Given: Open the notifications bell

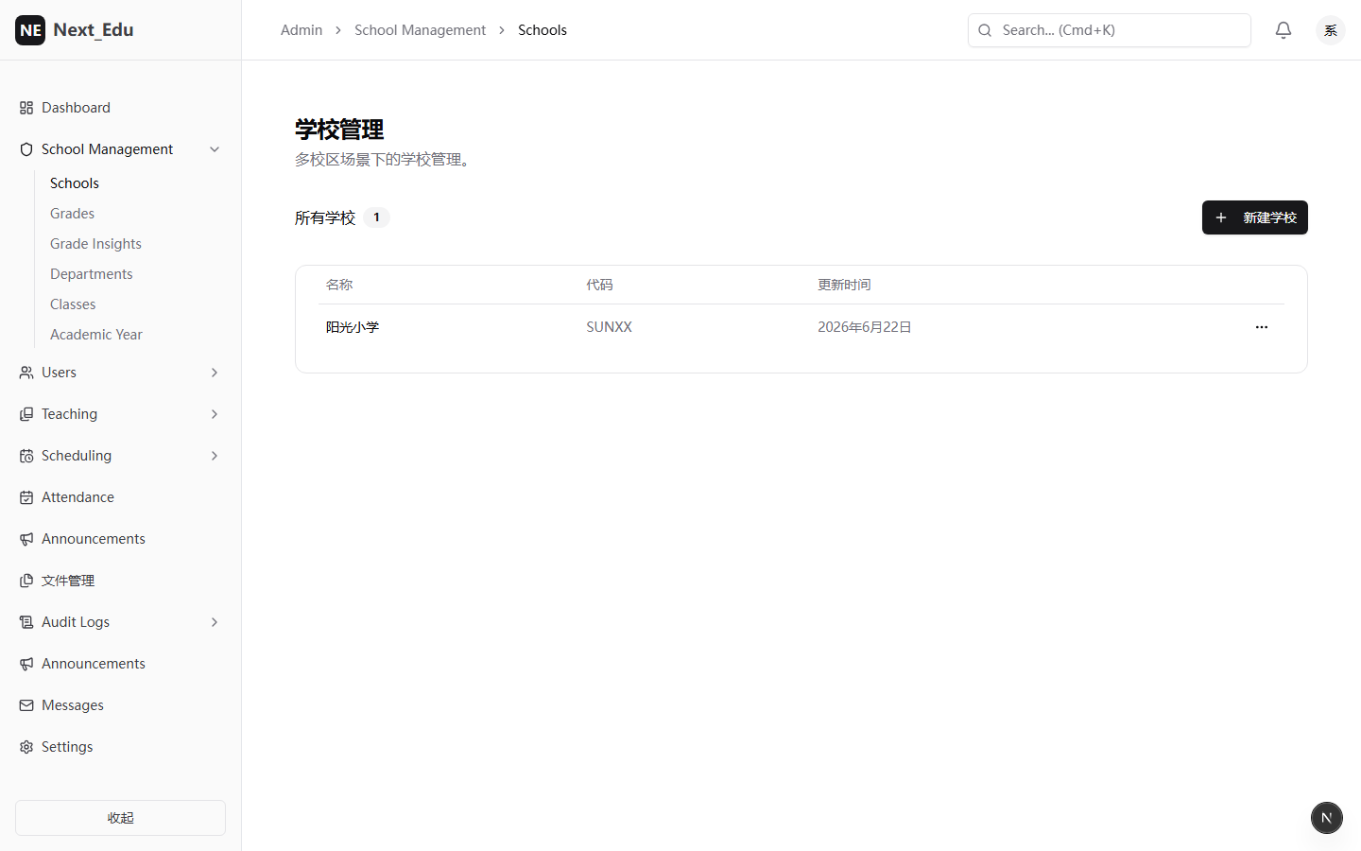Looking at the screenshot, I should coord(1283,30).
